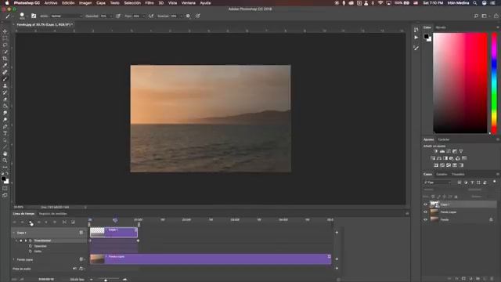This screenshot has height=282, width=501.
Task: Click the timeline playhead marker
Action: (x=115, y=220)
